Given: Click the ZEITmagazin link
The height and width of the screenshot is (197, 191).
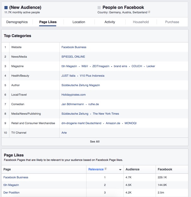Looking at the screenshot, I should 101,66.
